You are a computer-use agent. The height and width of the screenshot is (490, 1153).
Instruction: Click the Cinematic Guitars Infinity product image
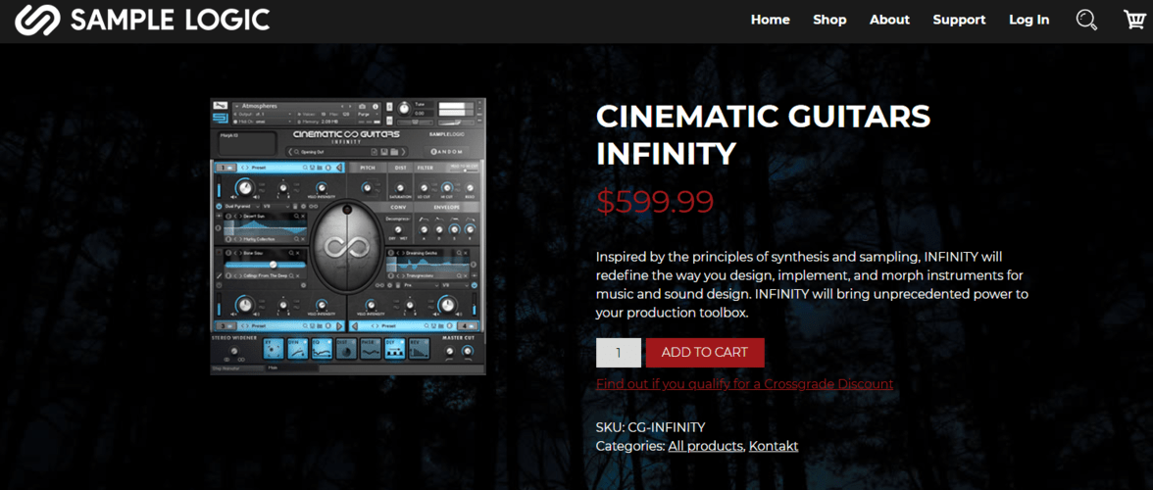pos(348,236)
